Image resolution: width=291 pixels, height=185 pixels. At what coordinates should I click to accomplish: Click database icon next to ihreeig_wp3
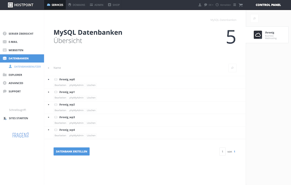(x=56, y=117)
